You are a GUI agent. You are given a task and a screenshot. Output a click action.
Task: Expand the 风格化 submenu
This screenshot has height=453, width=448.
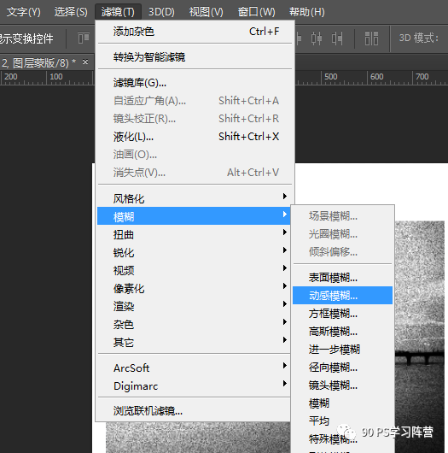point(194,198)
